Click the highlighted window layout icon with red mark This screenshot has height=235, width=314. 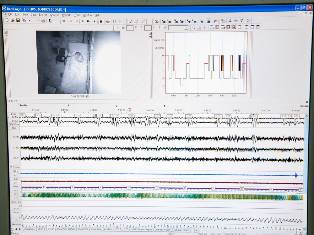234,27
